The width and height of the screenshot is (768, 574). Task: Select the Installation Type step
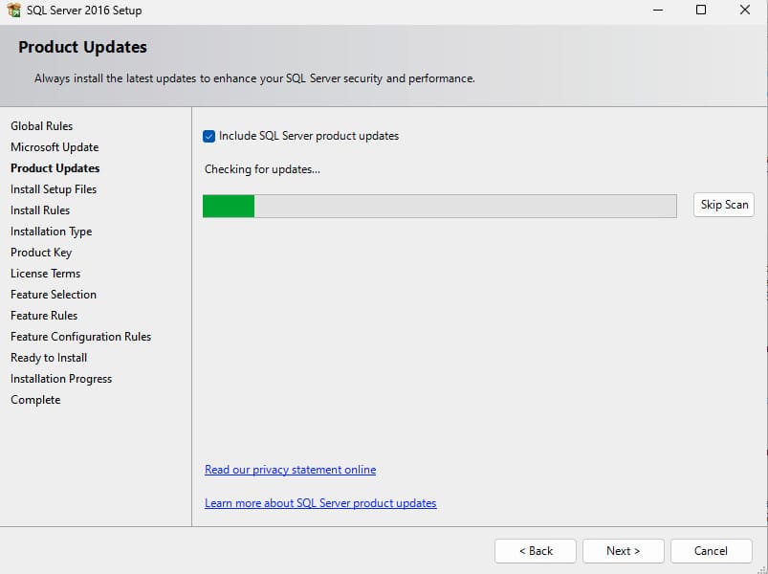pos(51,232)
